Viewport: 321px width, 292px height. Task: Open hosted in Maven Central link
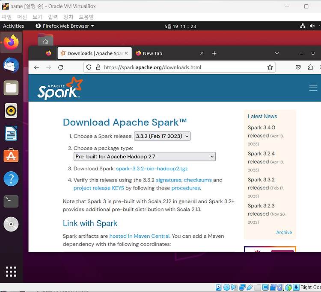pos(139,236)
